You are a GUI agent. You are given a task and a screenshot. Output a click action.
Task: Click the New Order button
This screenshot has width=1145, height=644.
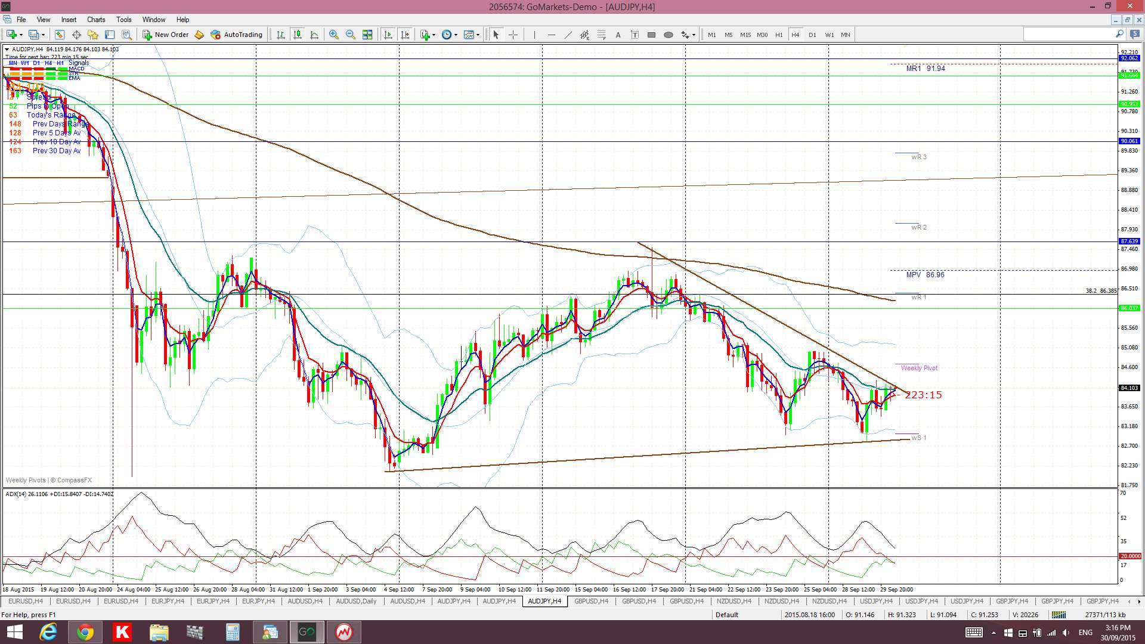point(166,35)
